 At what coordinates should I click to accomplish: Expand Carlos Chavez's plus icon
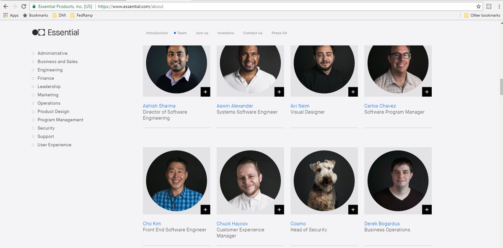point(427,92)
